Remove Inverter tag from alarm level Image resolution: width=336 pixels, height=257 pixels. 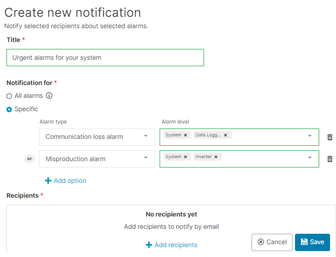click(216, 157)
